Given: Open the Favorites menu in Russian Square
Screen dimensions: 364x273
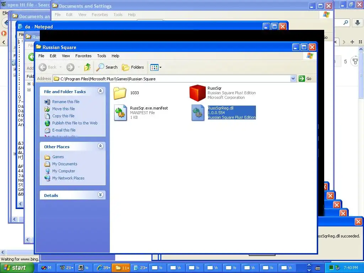Looking at the screenshot, I should point(83,56).
